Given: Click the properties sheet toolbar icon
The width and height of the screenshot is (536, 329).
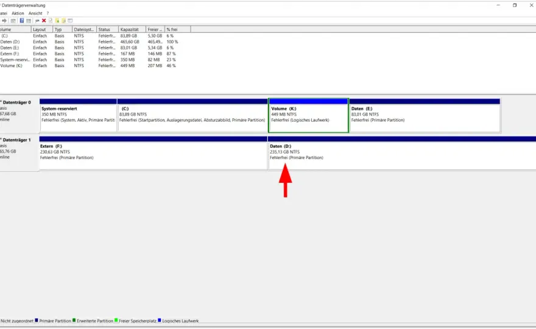Looking at the screenshot, I should [x=51, y=21].
